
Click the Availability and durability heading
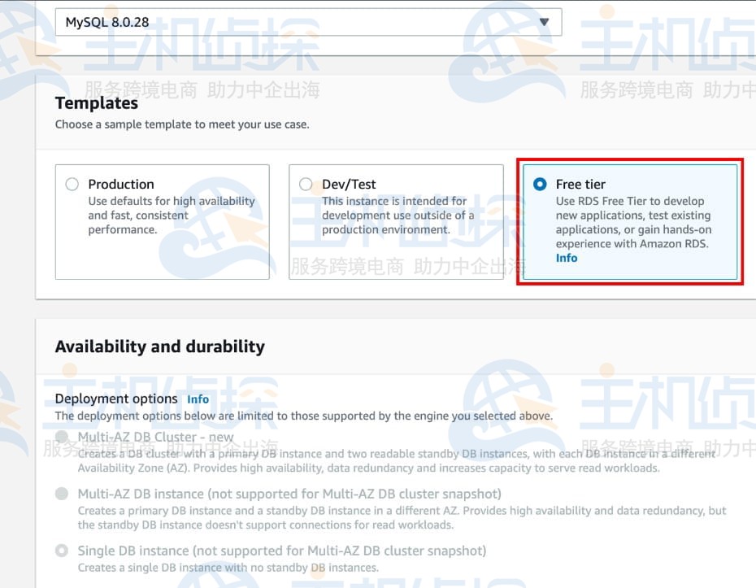(159, 346)
